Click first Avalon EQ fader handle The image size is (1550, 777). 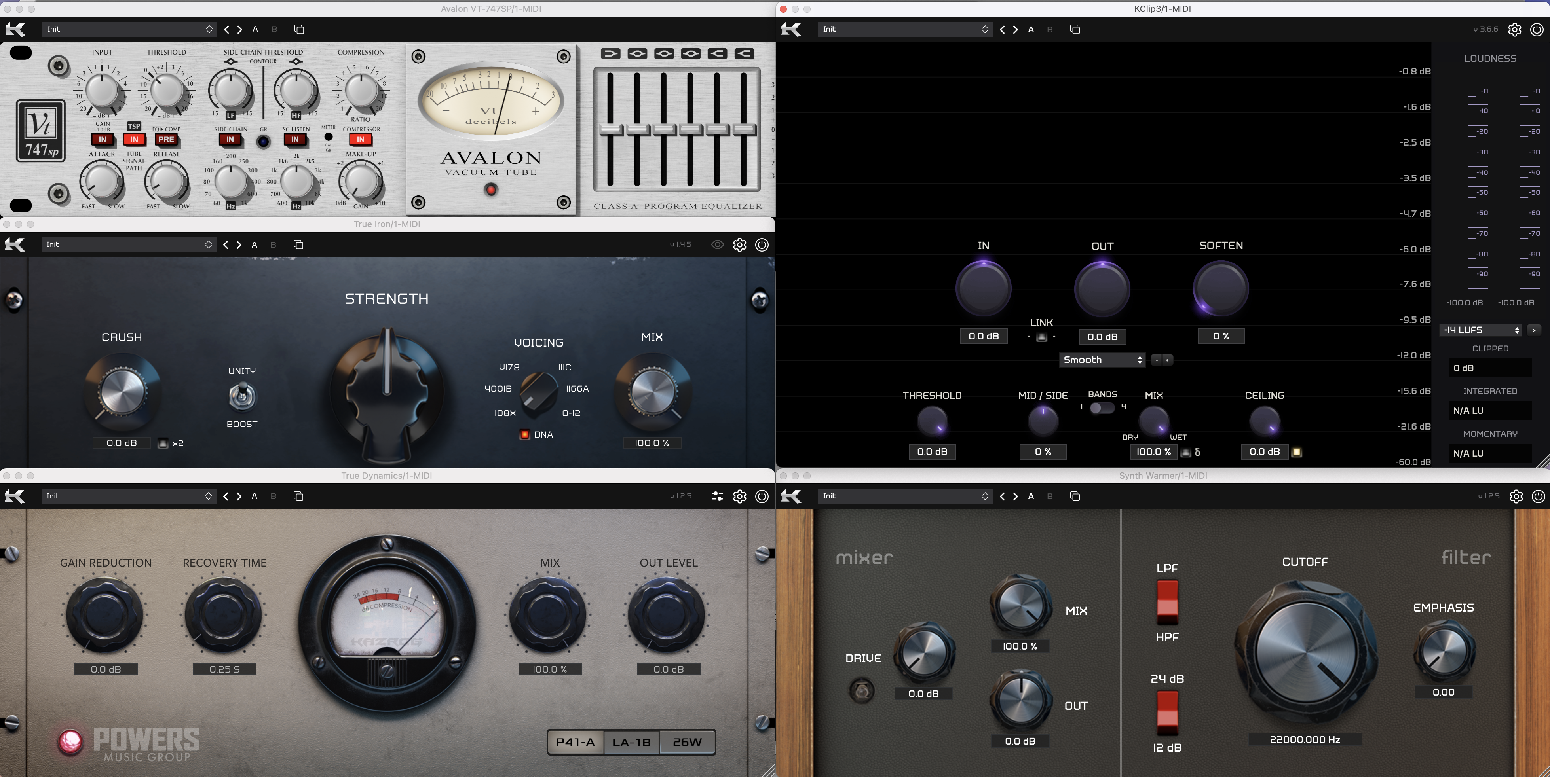(x=610, y=129)
